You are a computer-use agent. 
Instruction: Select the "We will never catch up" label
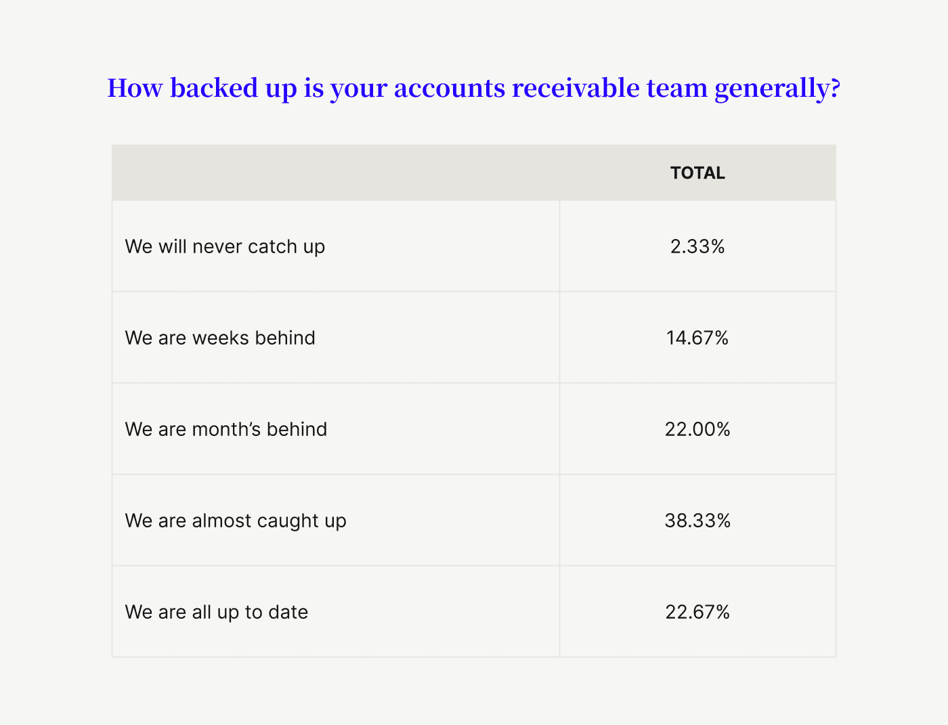click(x=225, y=246)
